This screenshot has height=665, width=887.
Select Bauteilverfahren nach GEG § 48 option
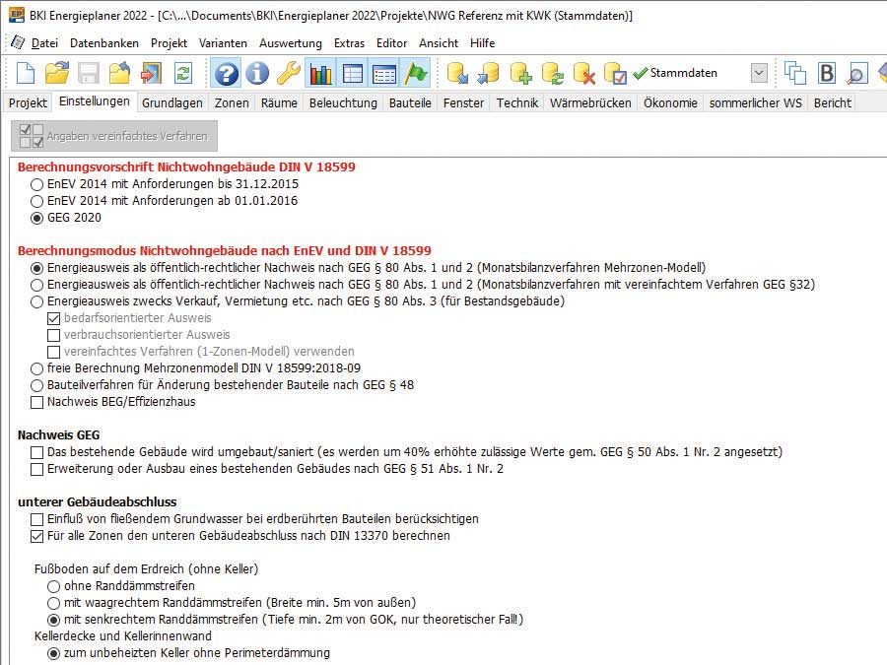click(x=36, y=385)
